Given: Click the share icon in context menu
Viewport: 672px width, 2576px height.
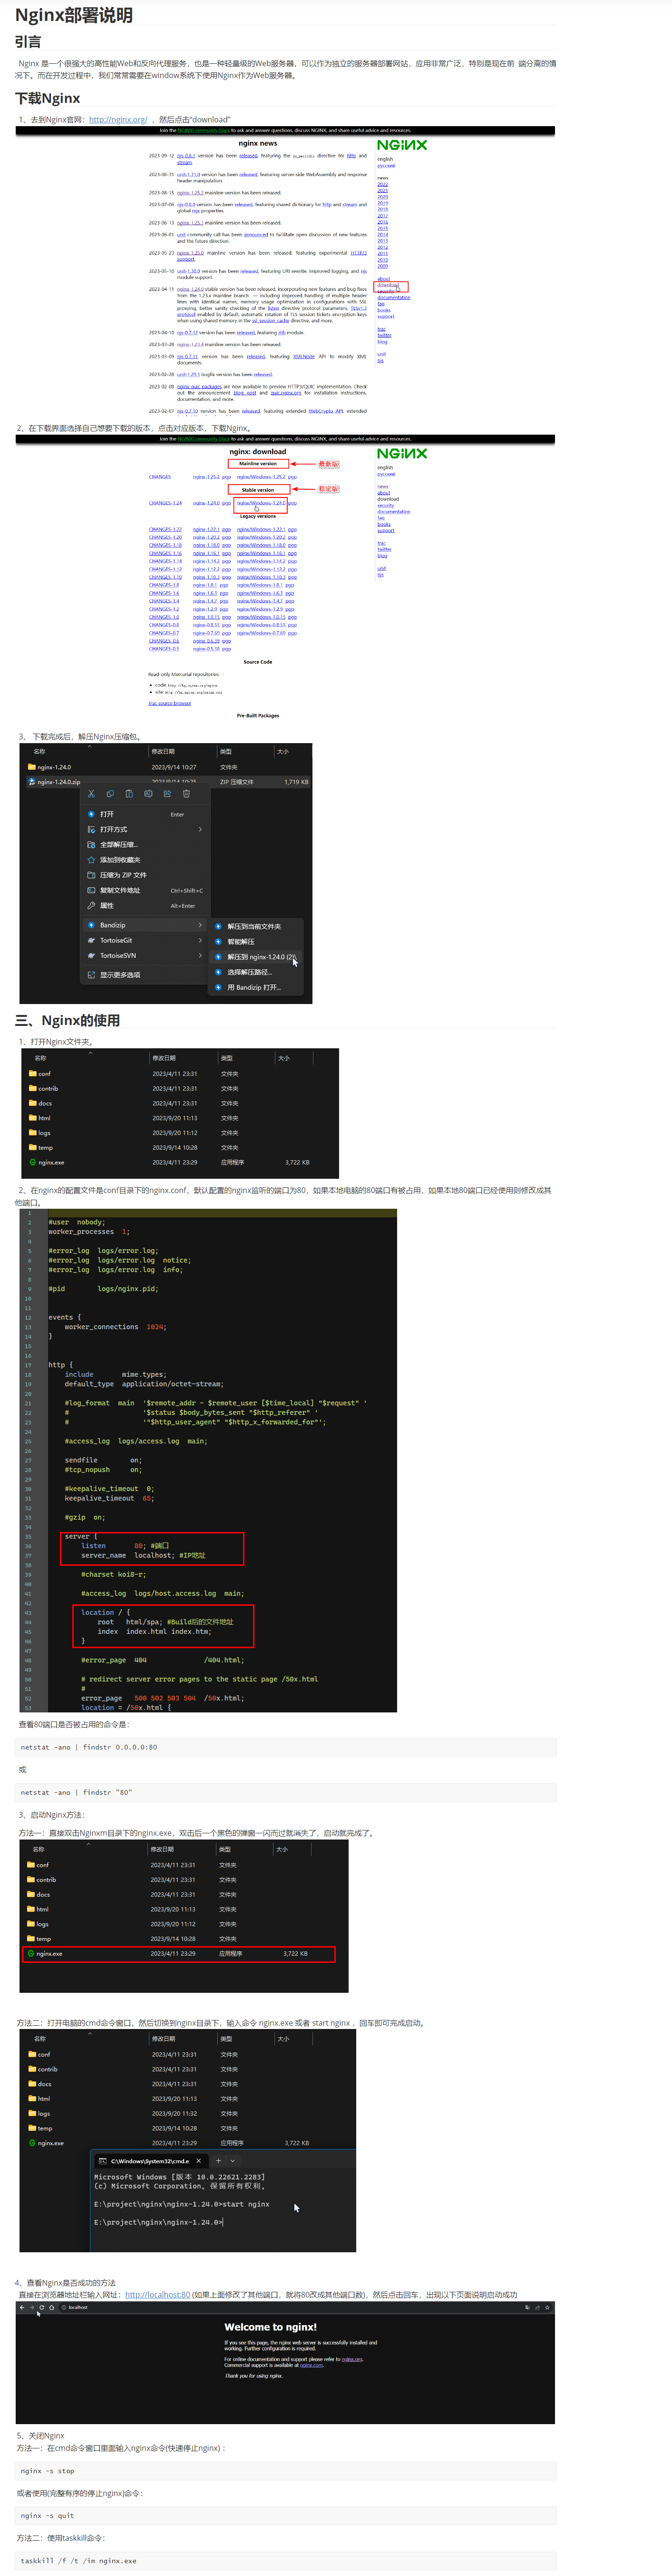Looking at the screenshot, I should pos(167,794).
